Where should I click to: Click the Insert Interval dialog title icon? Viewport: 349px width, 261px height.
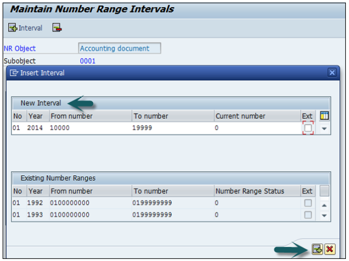[14, 73]
